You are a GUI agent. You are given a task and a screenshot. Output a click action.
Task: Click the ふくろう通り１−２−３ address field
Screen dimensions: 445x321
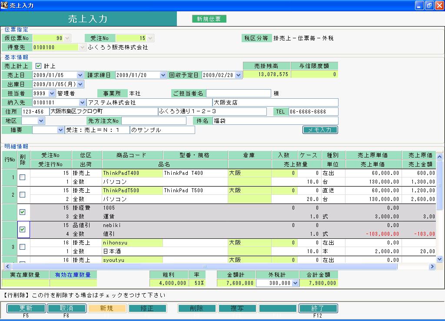[x=212, y=112]
